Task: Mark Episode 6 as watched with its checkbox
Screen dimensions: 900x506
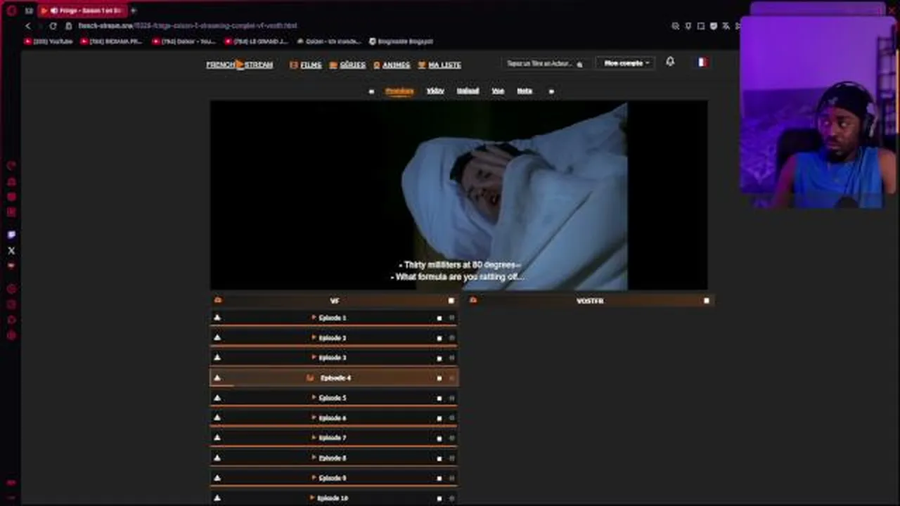Action: [439, 418]
